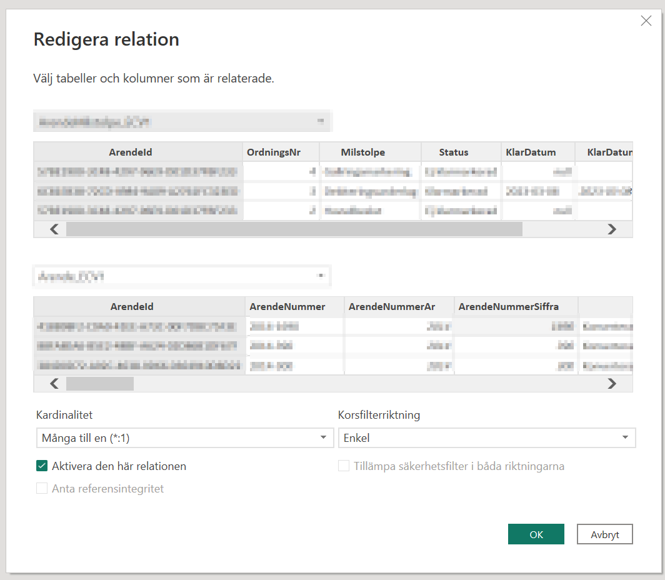The image size is (665, 580).
Task: Select the Status column header
Action: 461,152
